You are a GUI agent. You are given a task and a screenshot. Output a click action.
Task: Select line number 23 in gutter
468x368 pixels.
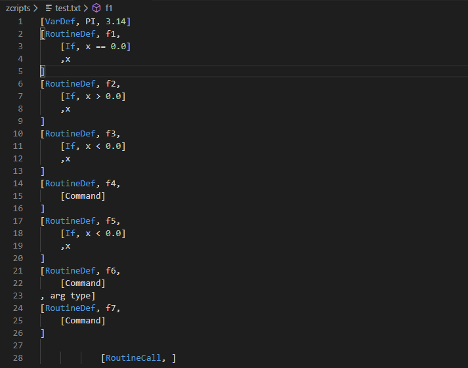(18, 296)
